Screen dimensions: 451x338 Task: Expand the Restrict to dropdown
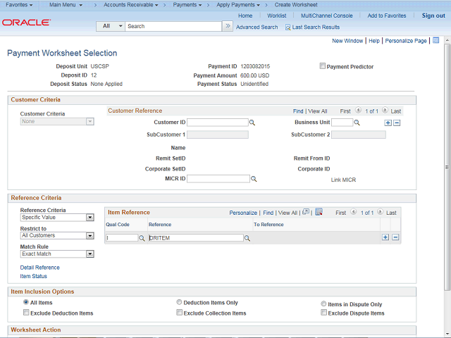pos(89,235)
